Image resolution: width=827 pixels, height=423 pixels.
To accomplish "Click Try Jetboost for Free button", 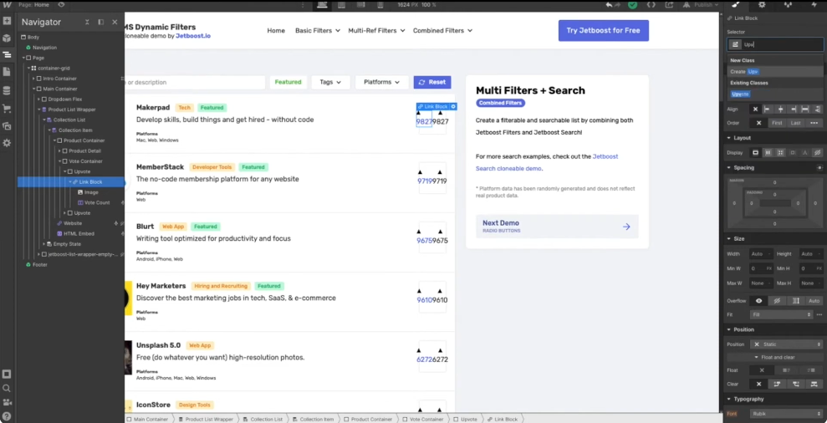I will 604,31.
